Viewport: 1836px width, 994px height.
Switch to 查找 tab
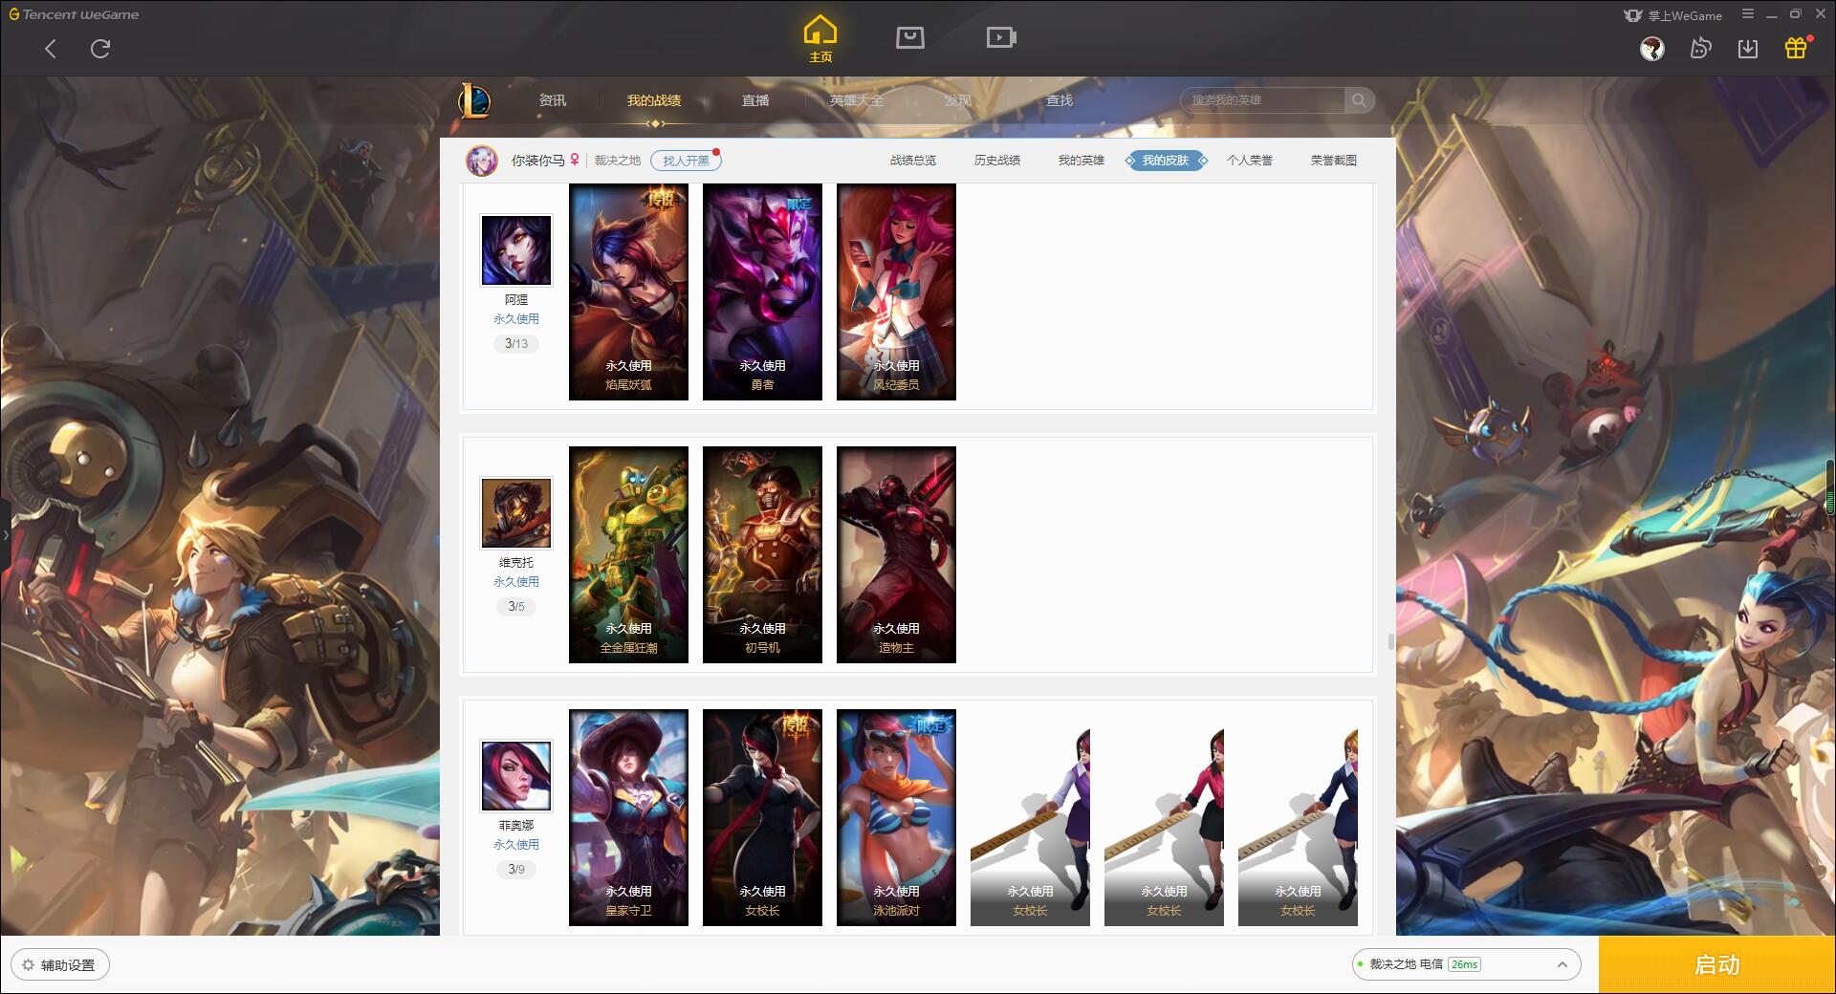[1060, 100]
